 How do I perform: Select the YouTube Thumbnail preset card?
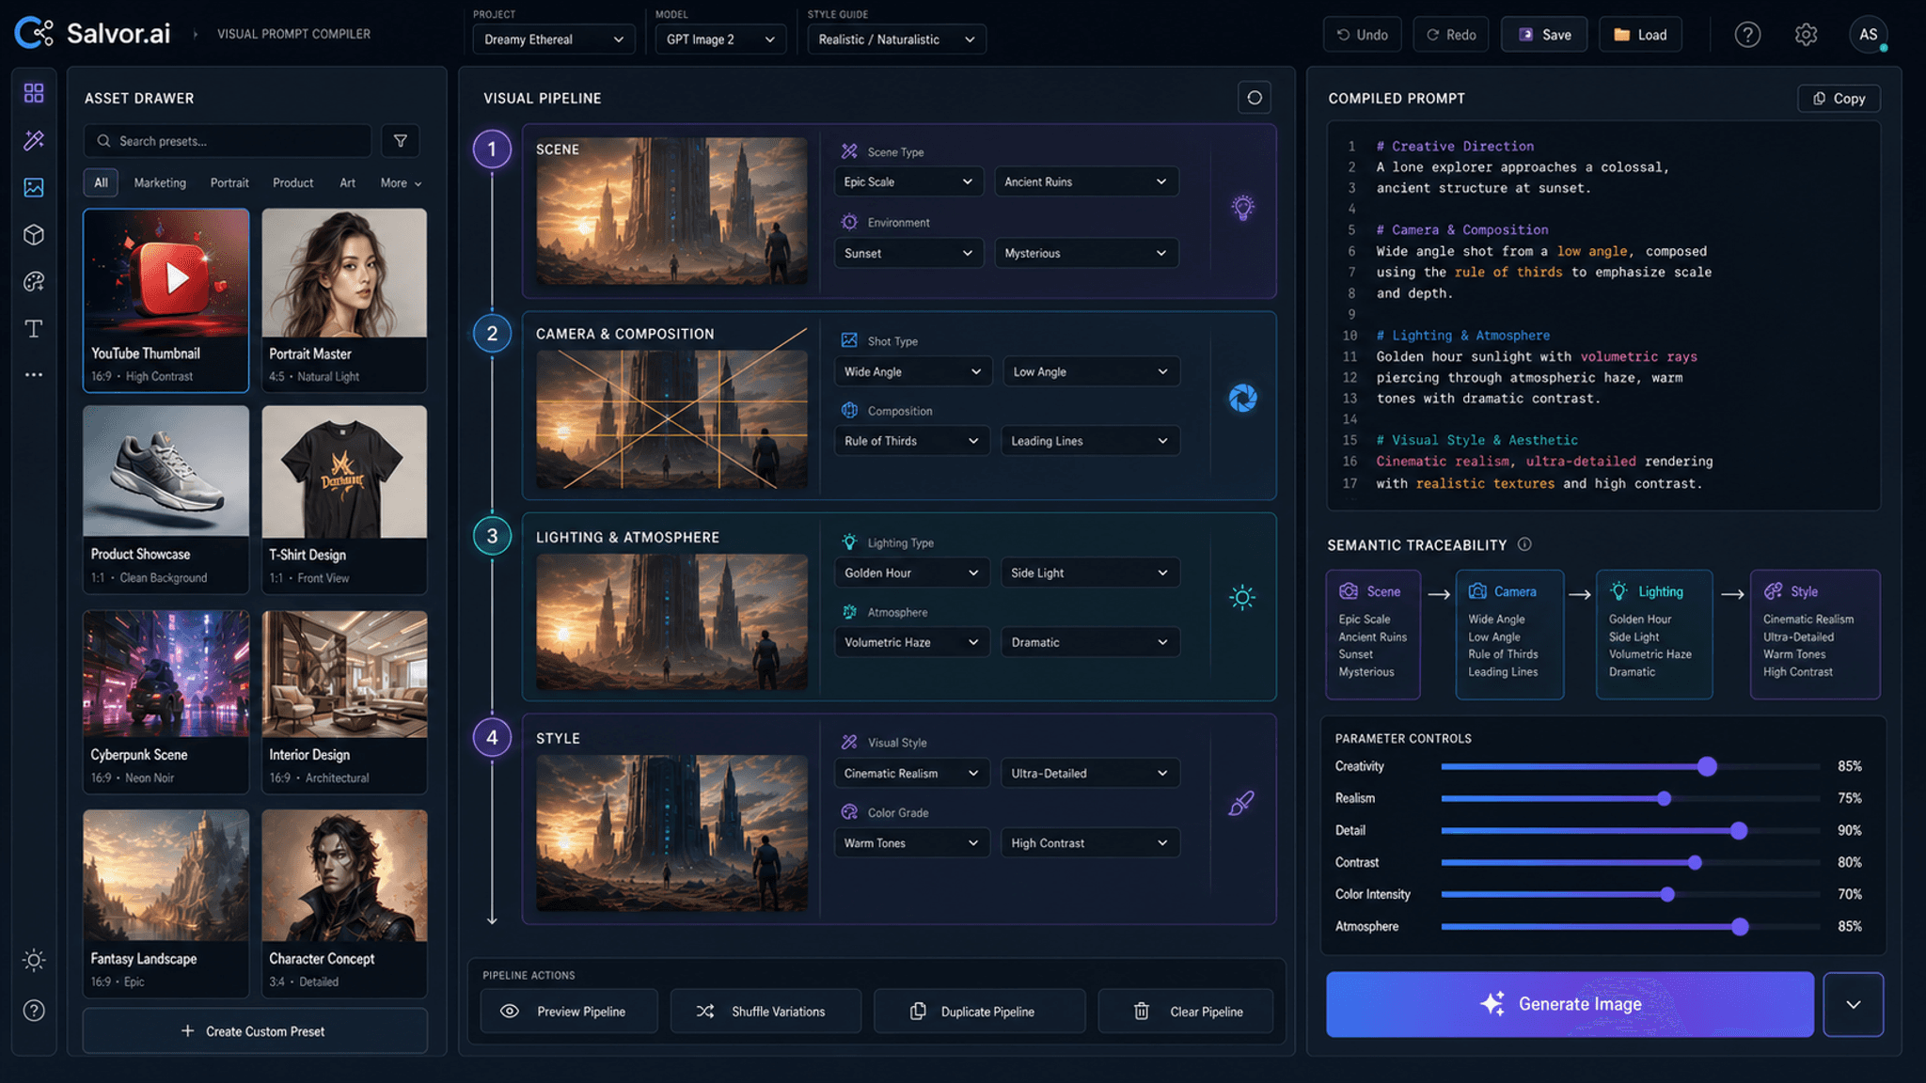(166, 300)
